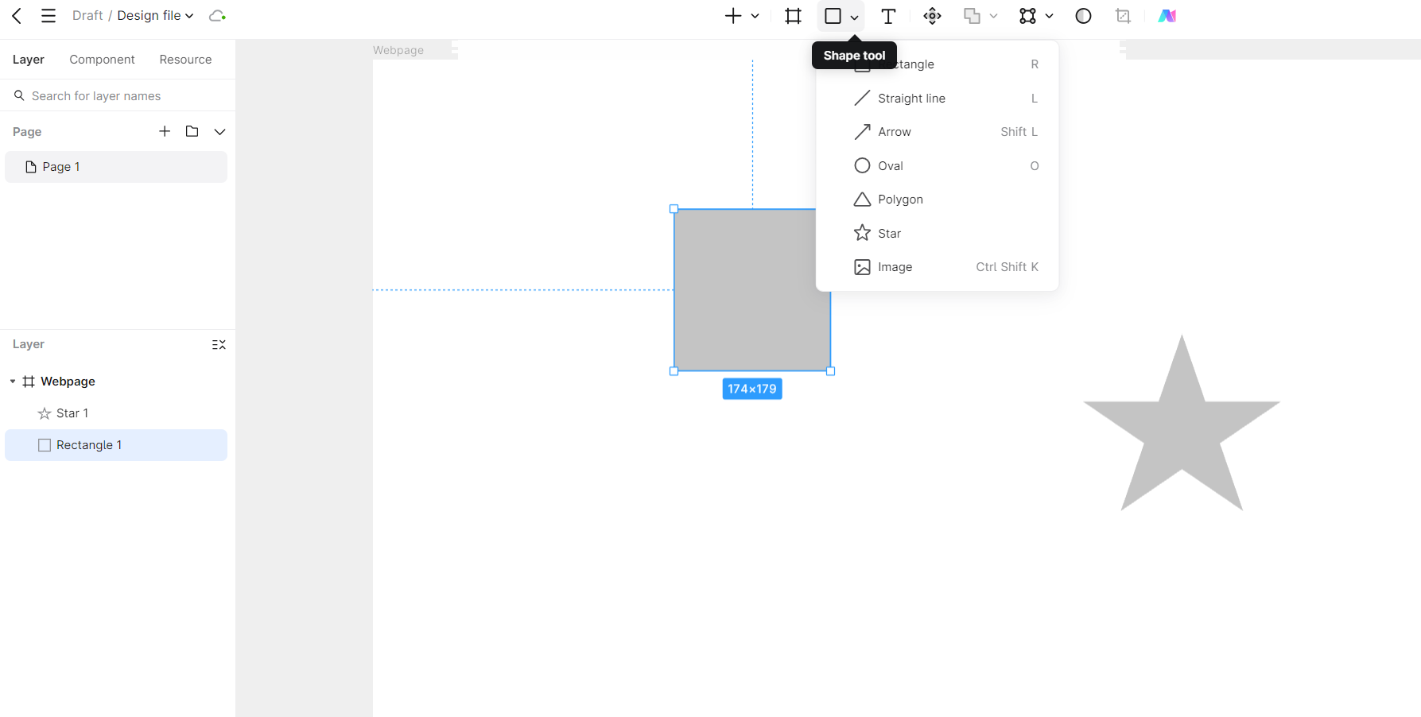Viewport: 1421px width, 717px height.
Task: Add a new page with plus
Action: point(165,131)
